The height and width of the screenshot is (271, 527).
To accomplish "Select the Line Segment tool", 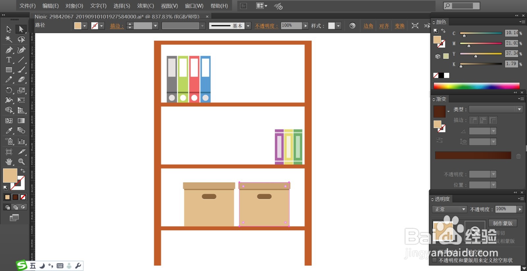I will pos(21,60).
